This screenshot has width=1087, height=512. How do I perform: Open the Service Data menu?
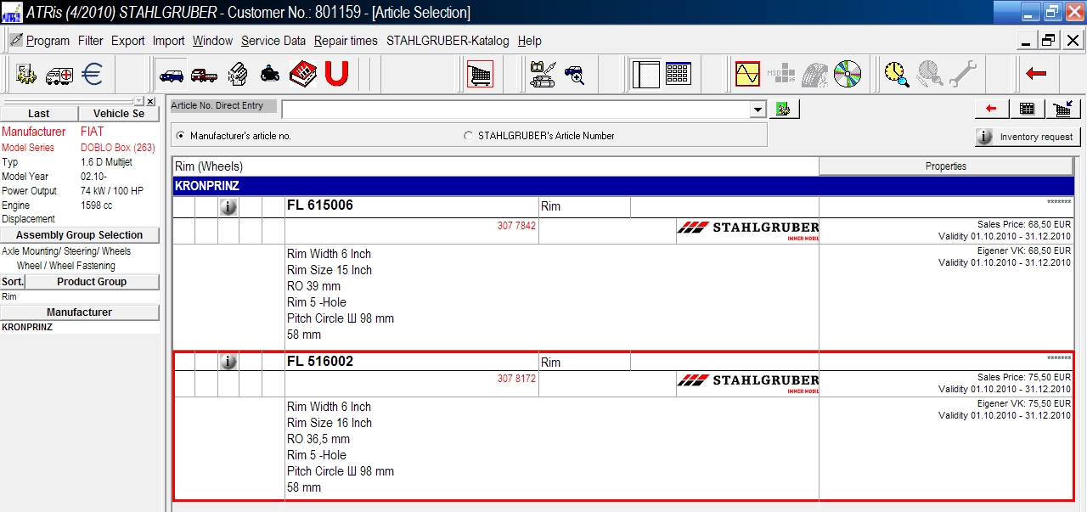pos(273,41)
